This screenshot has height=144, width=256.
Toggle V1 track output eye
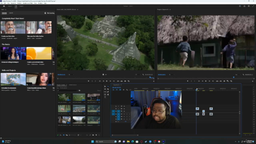(x=124, y=111)
